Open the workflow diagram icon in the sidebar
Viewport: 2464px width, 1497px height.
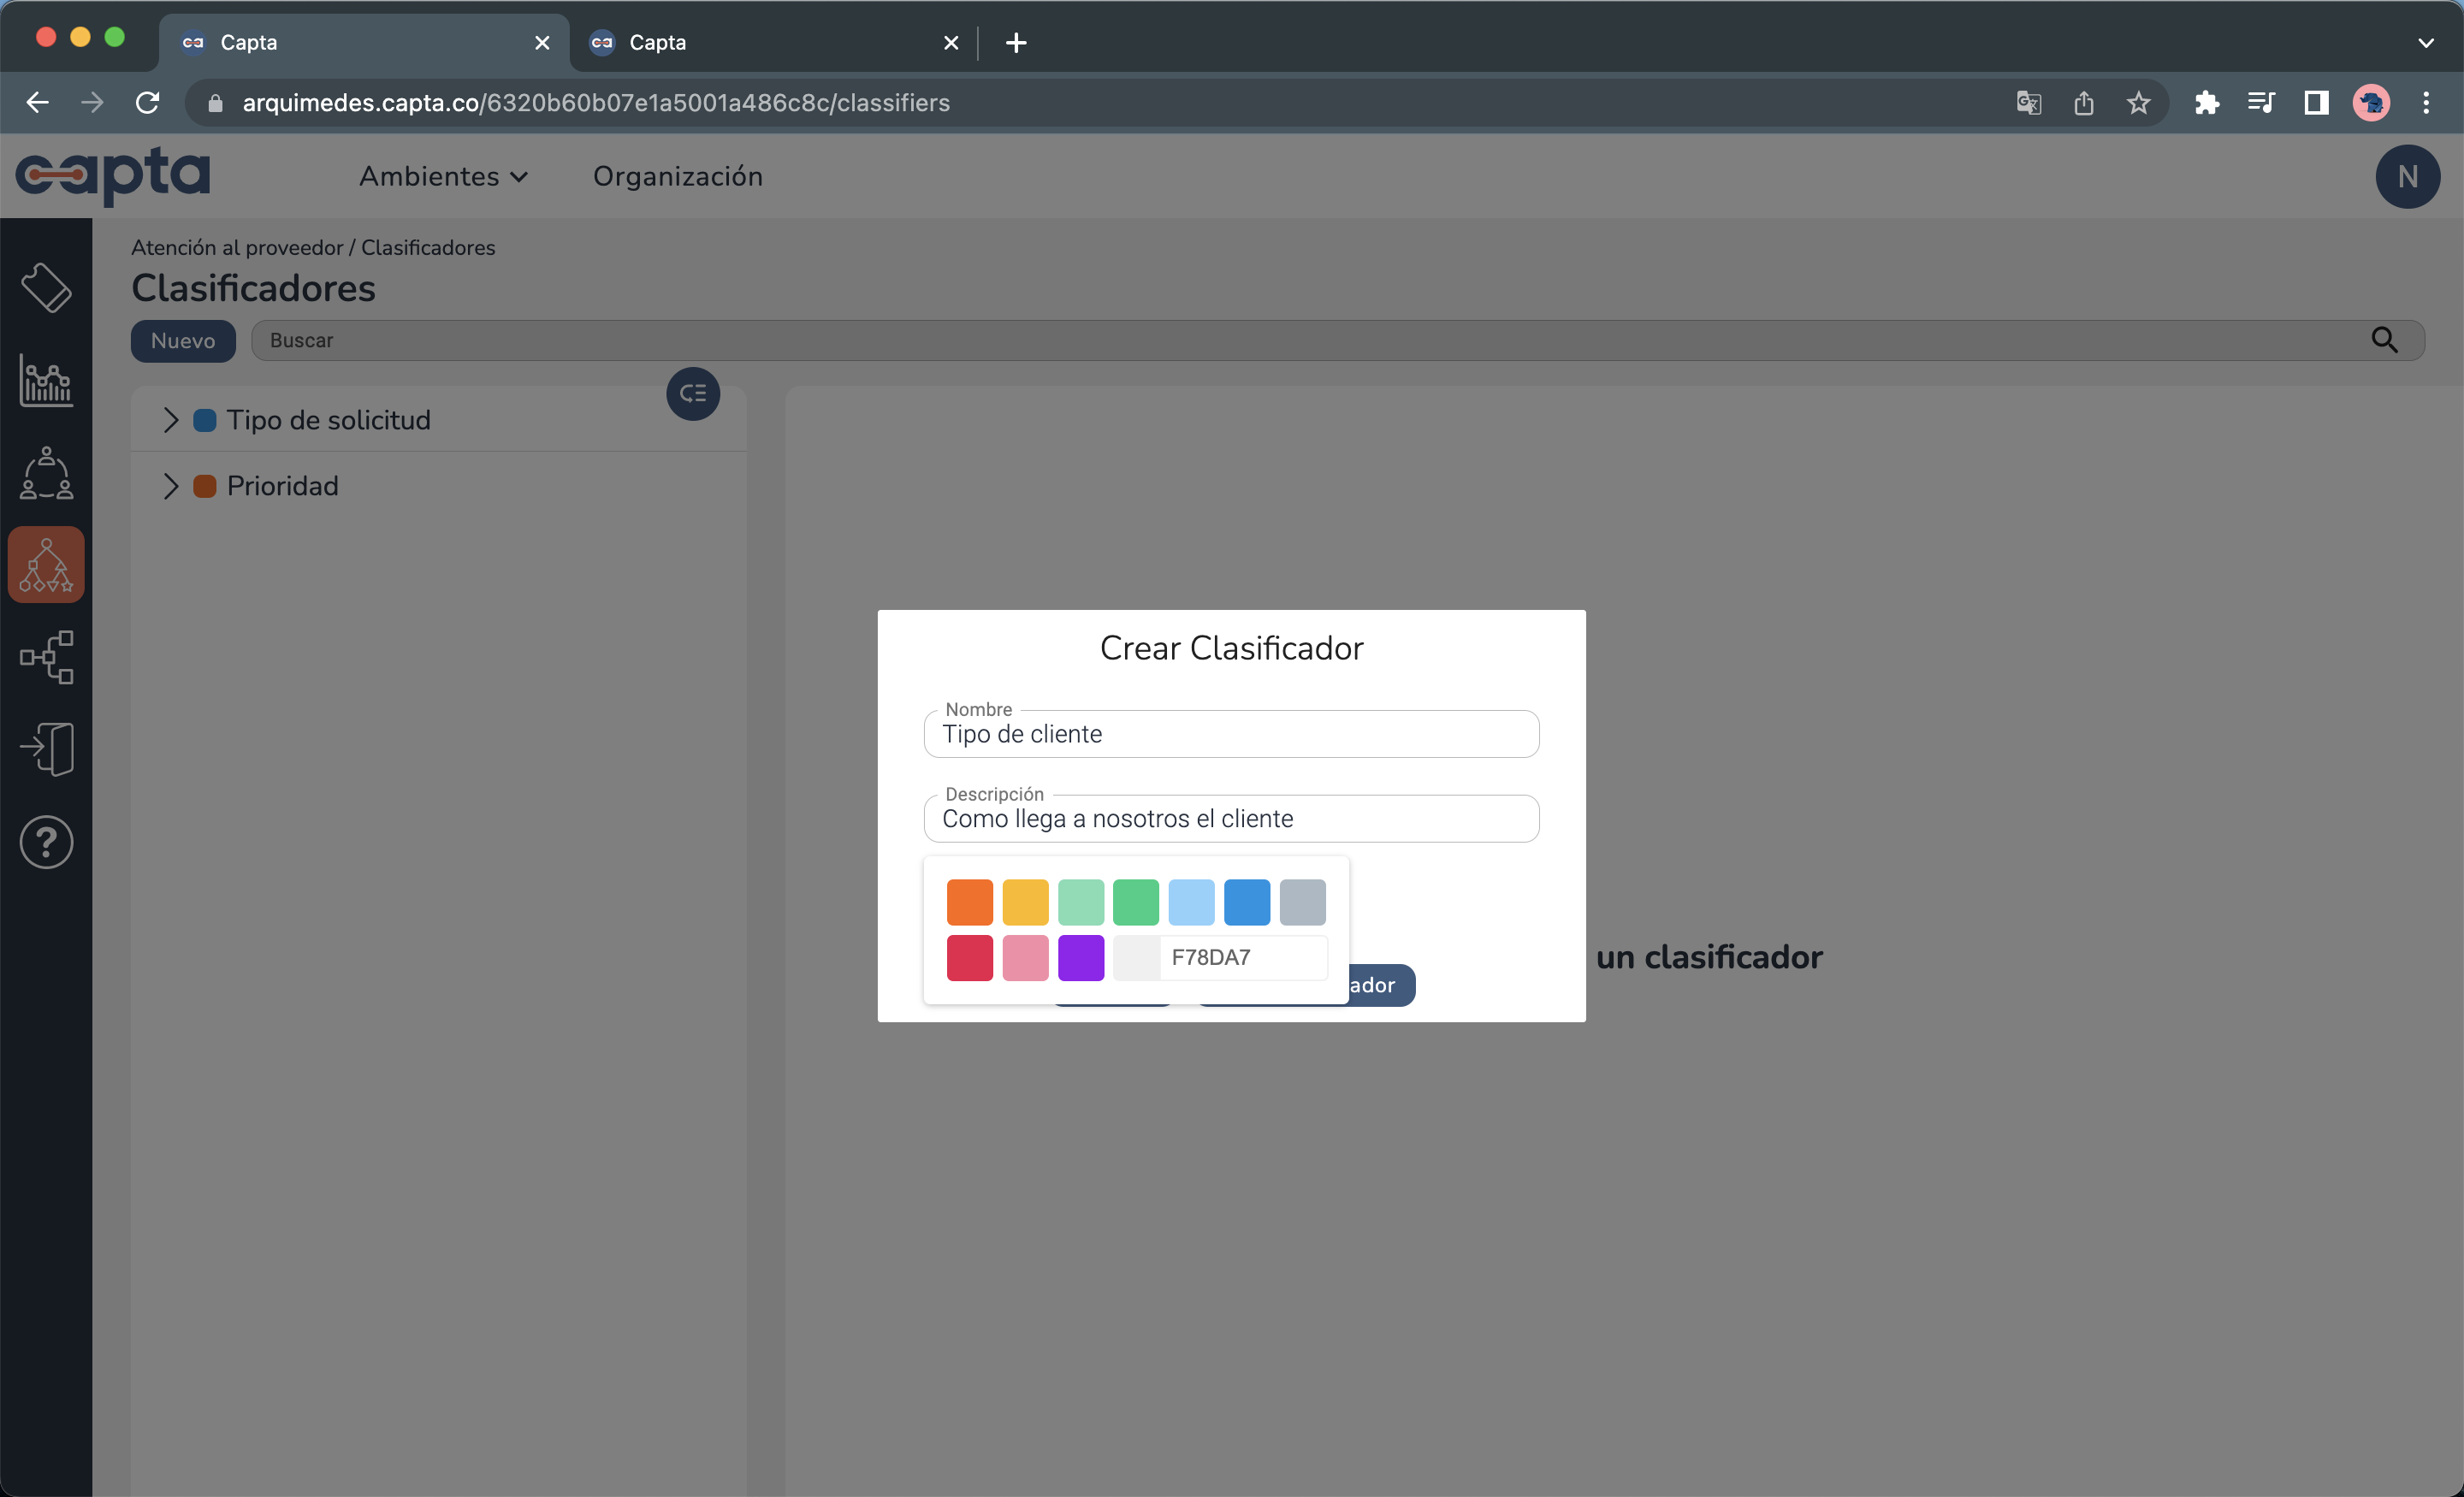point(46,656)
